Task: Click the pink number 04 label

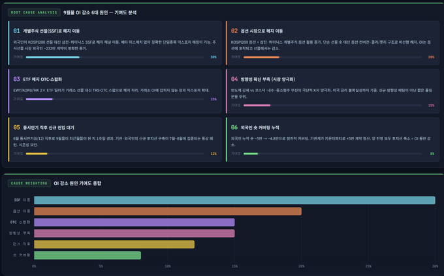Action: pyautogui.click(x=234, y=79)
